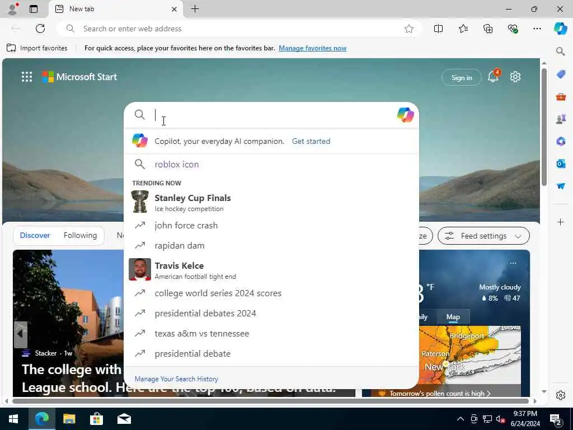Switch to the Discover feed tab

[x=35, y=235]
